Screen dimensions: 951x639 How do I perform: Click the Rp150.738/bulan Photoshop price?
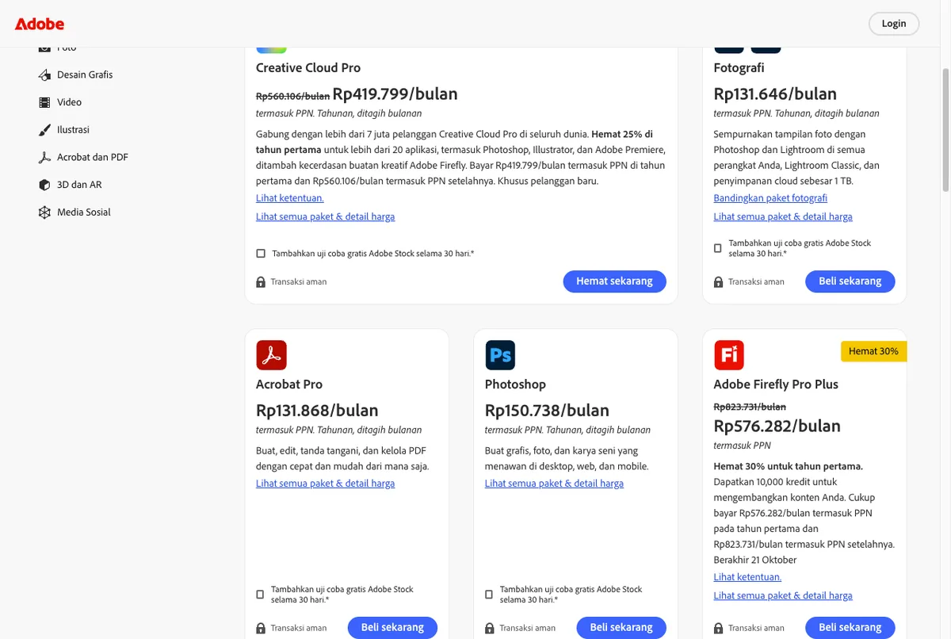(x=547, y=411)
